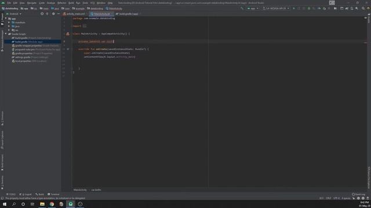Screen dimensions: 371x208
Task: Click the UTF-8 encoding status entry
Action: [336, 198]
